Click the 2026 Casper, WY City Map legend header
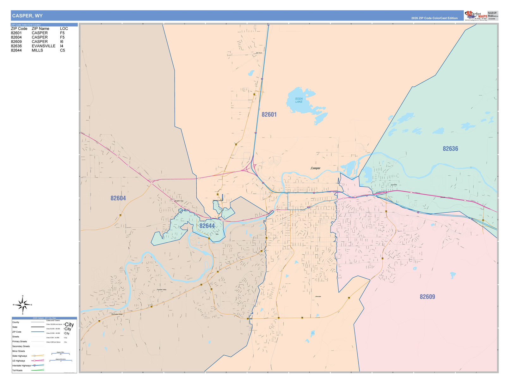Viewport: 506px width, 381px height. click(44, 318)
